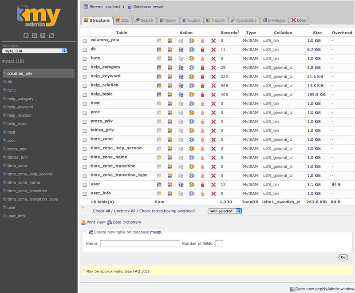The height and width of the screenshot is (293, 355).
Task: Click sidebar browse icon beside user_info
Action: pyautogui.click(x=4, y=216)
